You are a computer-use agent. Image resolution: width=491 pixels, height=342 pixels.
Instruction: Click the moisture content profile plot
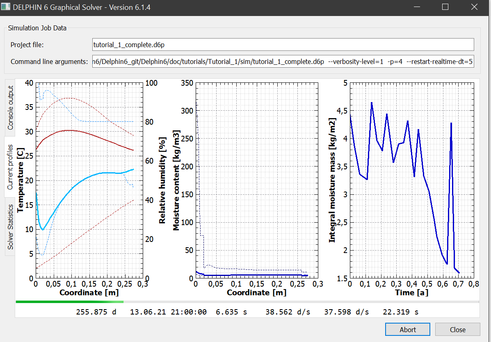point(257,180)
